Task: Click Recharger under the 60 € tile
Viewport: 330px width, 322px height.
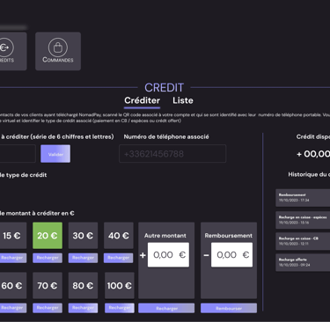Action: tap(13, 308)
